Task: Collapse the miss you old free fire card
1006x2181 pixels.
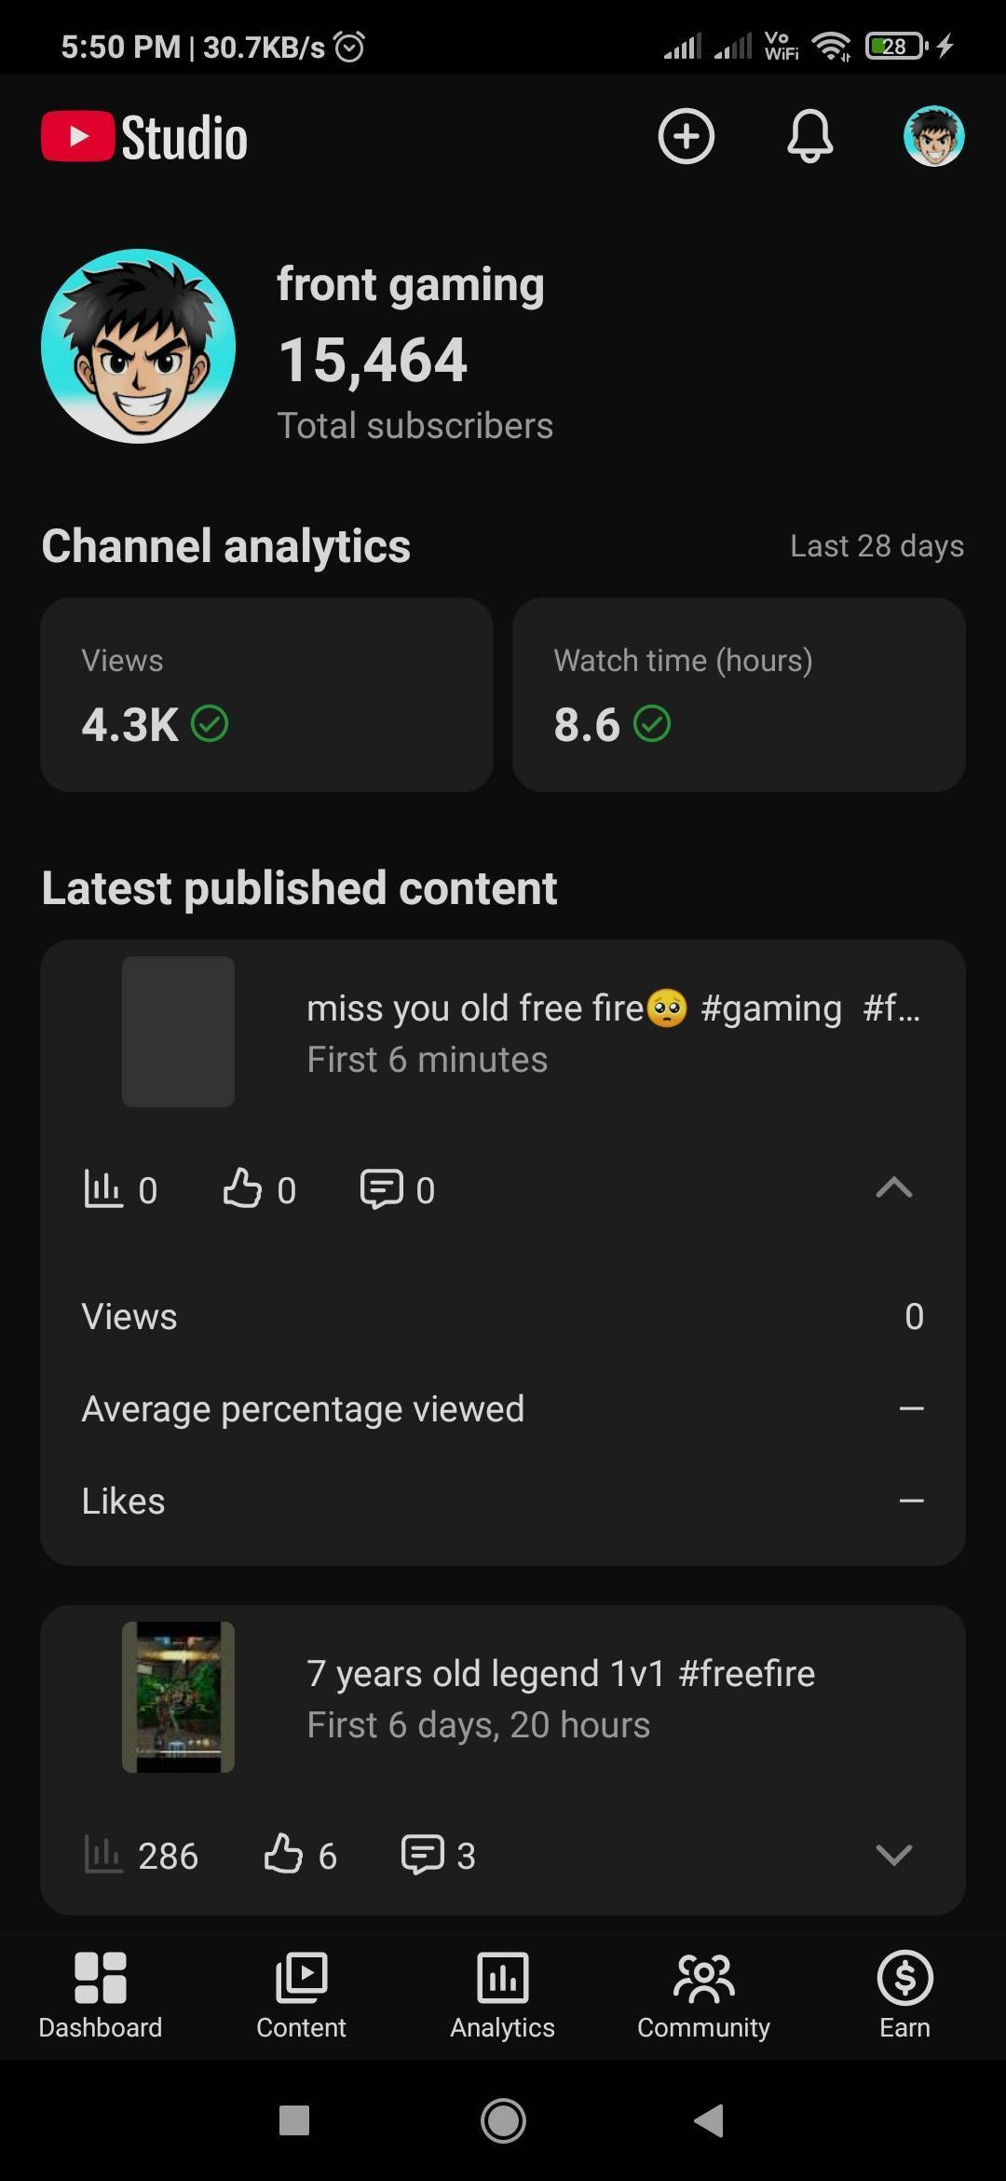Action: 893,1188
